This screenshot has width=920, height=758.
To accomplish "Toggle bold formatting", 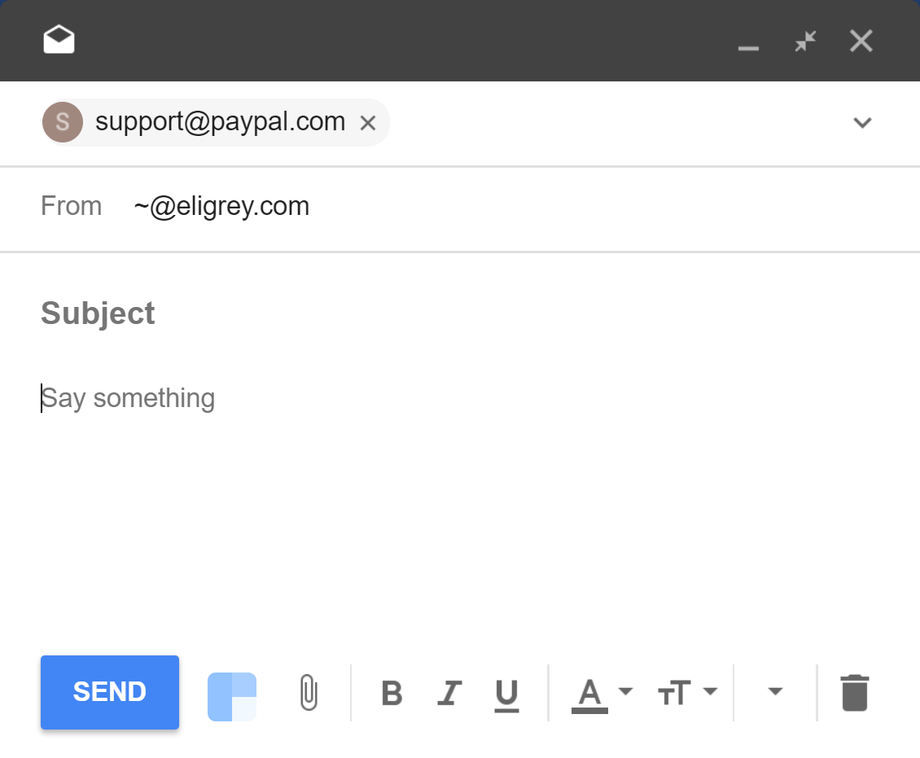I will pyautogui.click(x=392, y=693).
